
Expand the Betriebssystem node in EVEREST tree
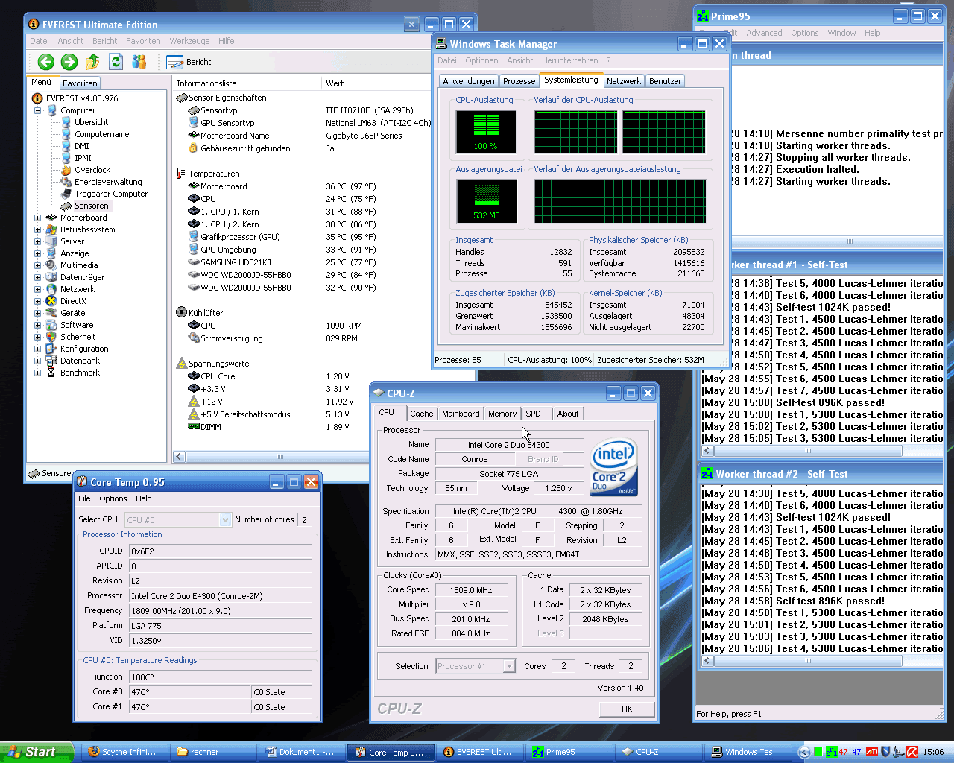point(37,229)
